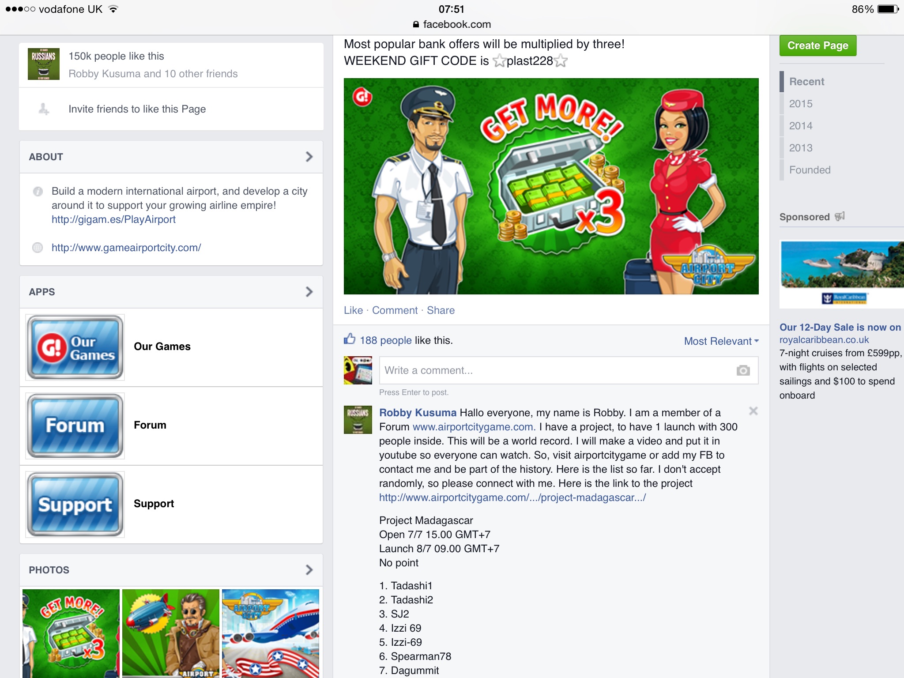Click the Share link under the post
904x678 pixels.
(x=441, y=310)
